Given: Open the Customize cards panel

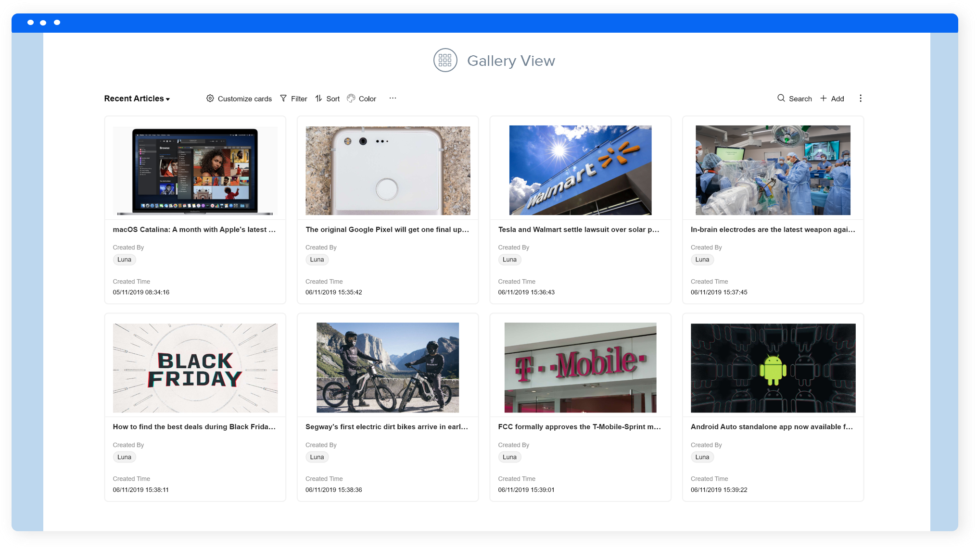Looking at the screenshot, I should click(x=240, y=99).
